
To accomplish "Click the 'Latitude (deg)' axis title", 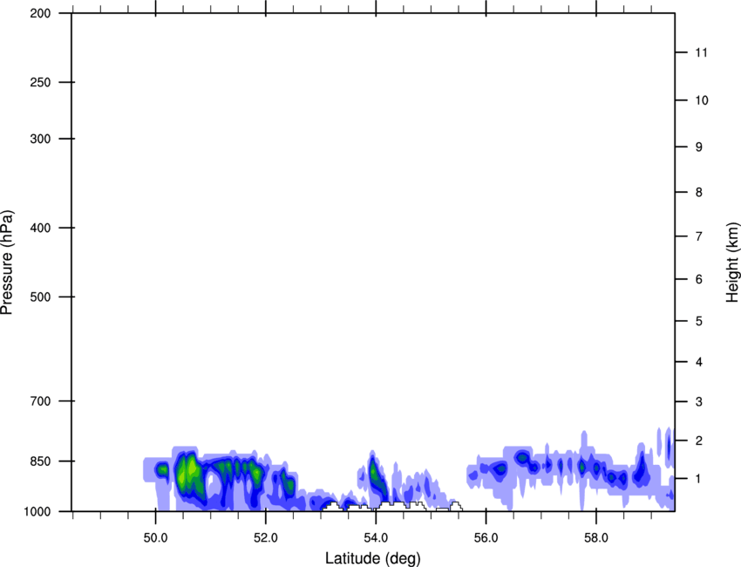I will tap(372, 558).
